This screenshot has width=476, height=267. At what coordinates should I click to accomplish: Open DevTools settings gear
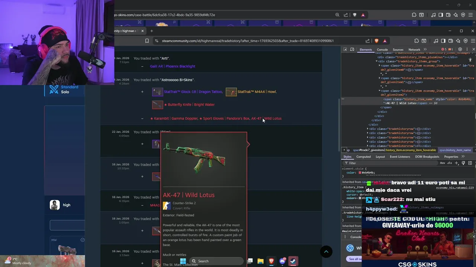460,49
